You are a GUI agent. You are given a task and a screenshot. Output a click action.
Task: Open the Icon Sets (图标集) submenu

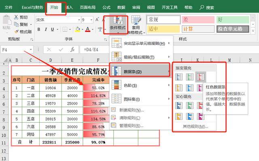click(x=141, y=99)
